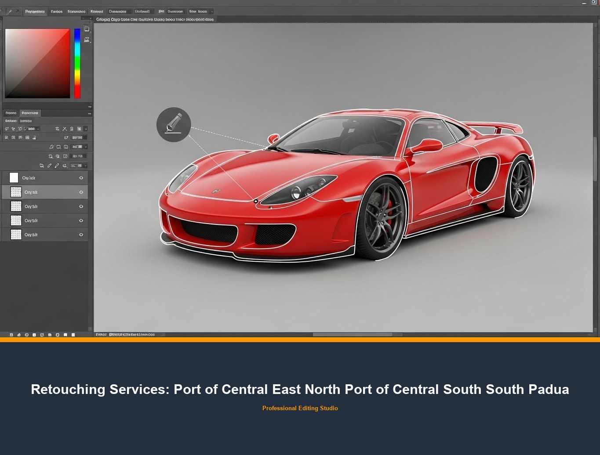
Task: Click the value field next to the EY icon
Action: [x=79, y=137]
